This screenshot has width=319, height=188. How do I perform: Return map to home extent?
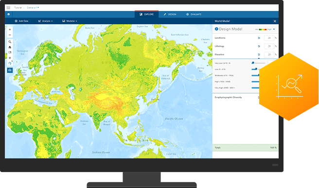click(10, 47)
